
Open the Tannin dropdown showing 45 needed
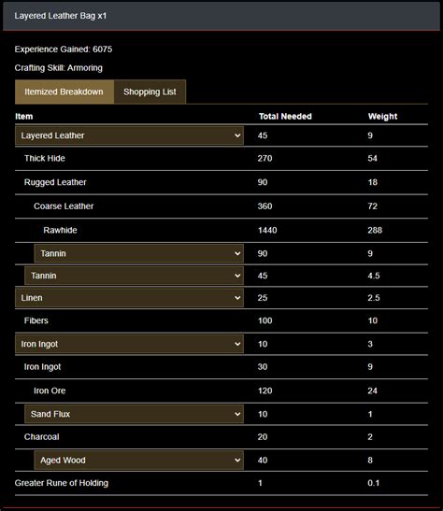click(x=134, y=276)
